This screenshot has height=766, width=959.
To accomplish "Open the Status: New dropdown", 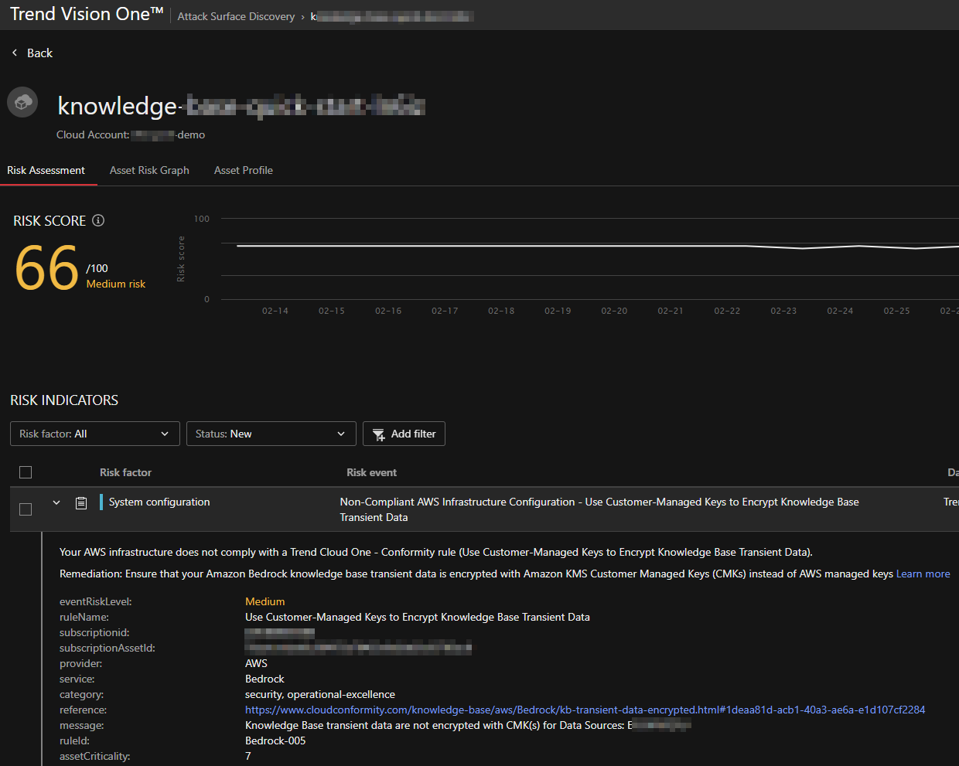I will [x=271, y=434].
